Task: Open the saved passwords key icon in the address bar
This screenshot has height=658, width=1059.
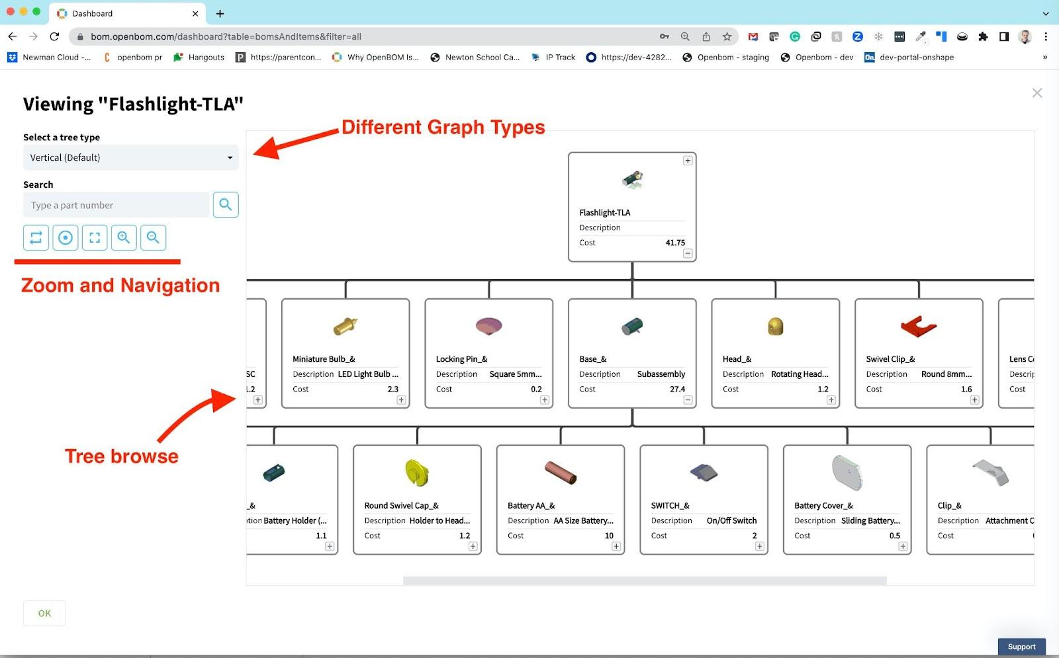Action: click(665, 36)
